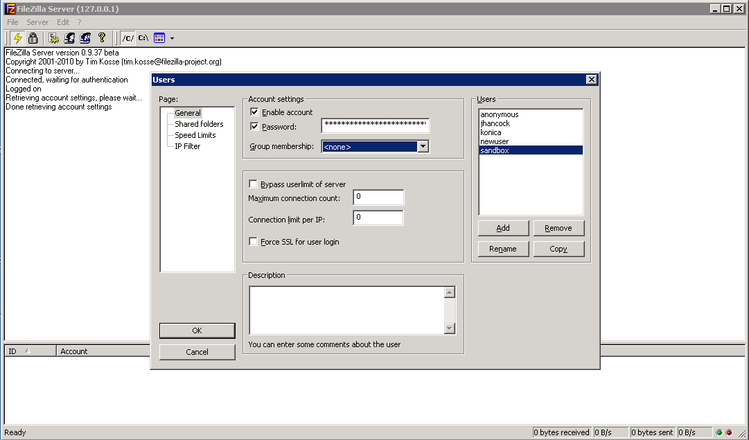
Task: Click the lock server padlock icon
Action: pyautogui.click(x=33, y=38)
